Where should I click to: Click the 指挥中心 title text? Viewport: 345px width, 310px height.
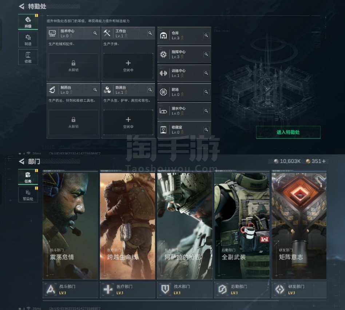(x=178, y=52)
